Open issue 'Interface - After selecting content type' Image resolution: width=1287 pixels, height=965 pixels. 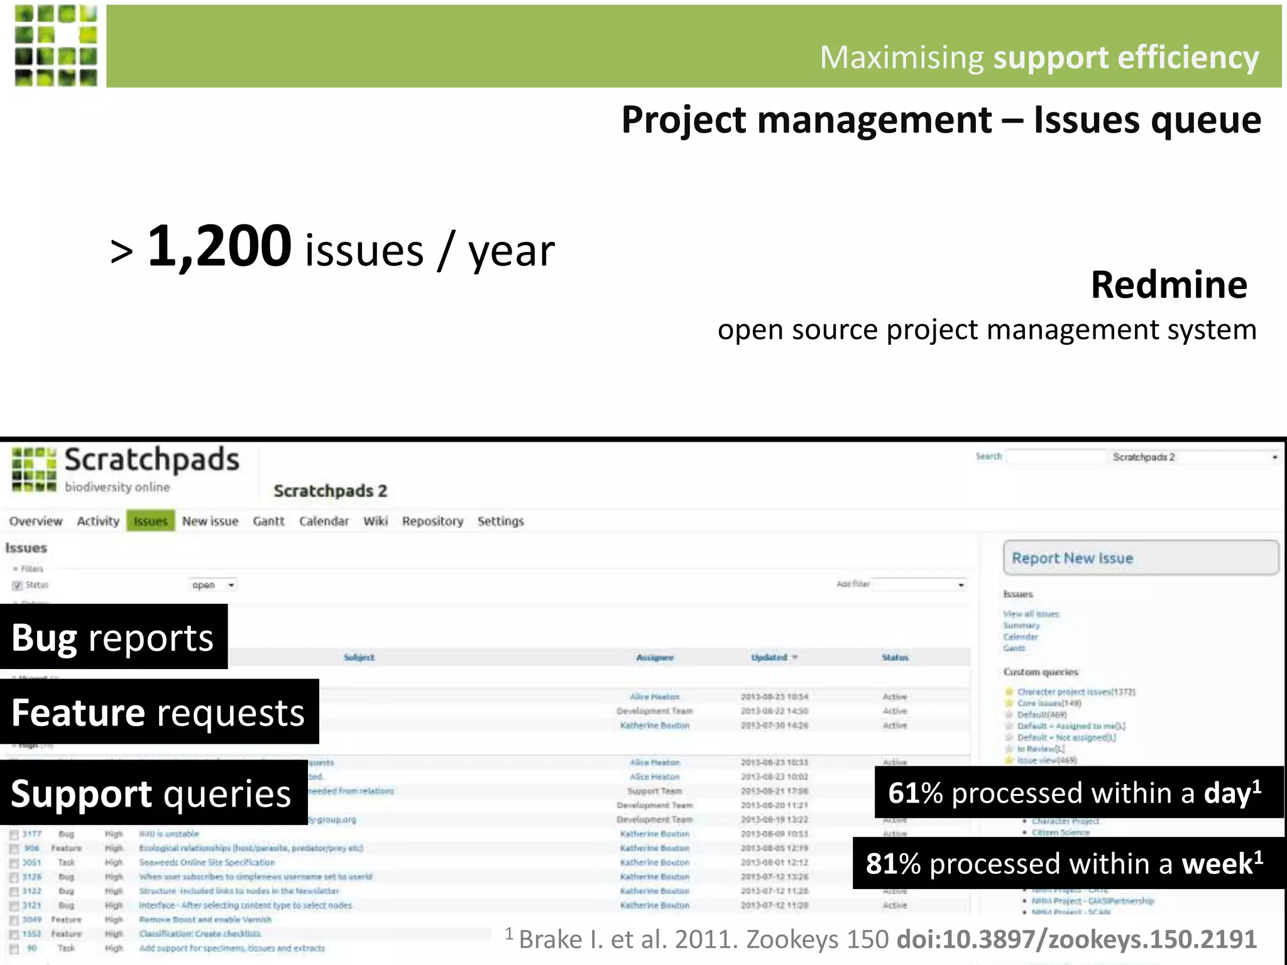(245, 905)
